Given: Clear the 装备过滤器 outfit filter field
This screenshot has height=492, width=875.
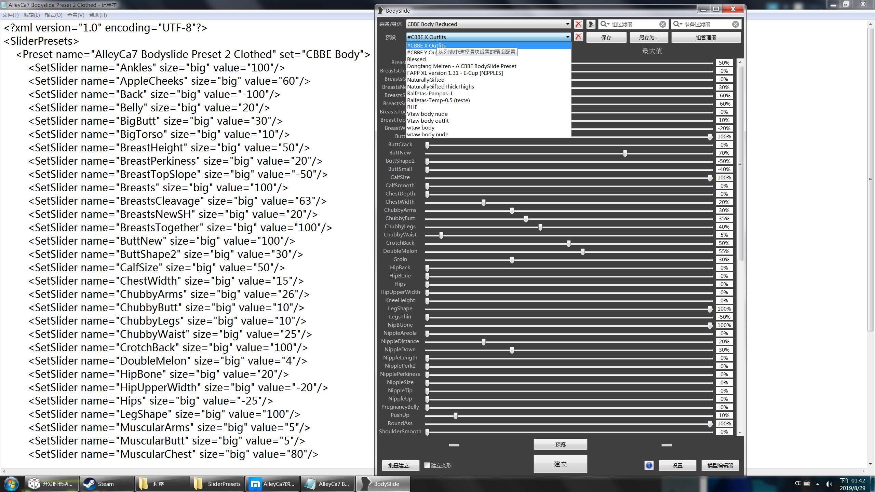Looking at the screenshot, I should coord(735,24).
